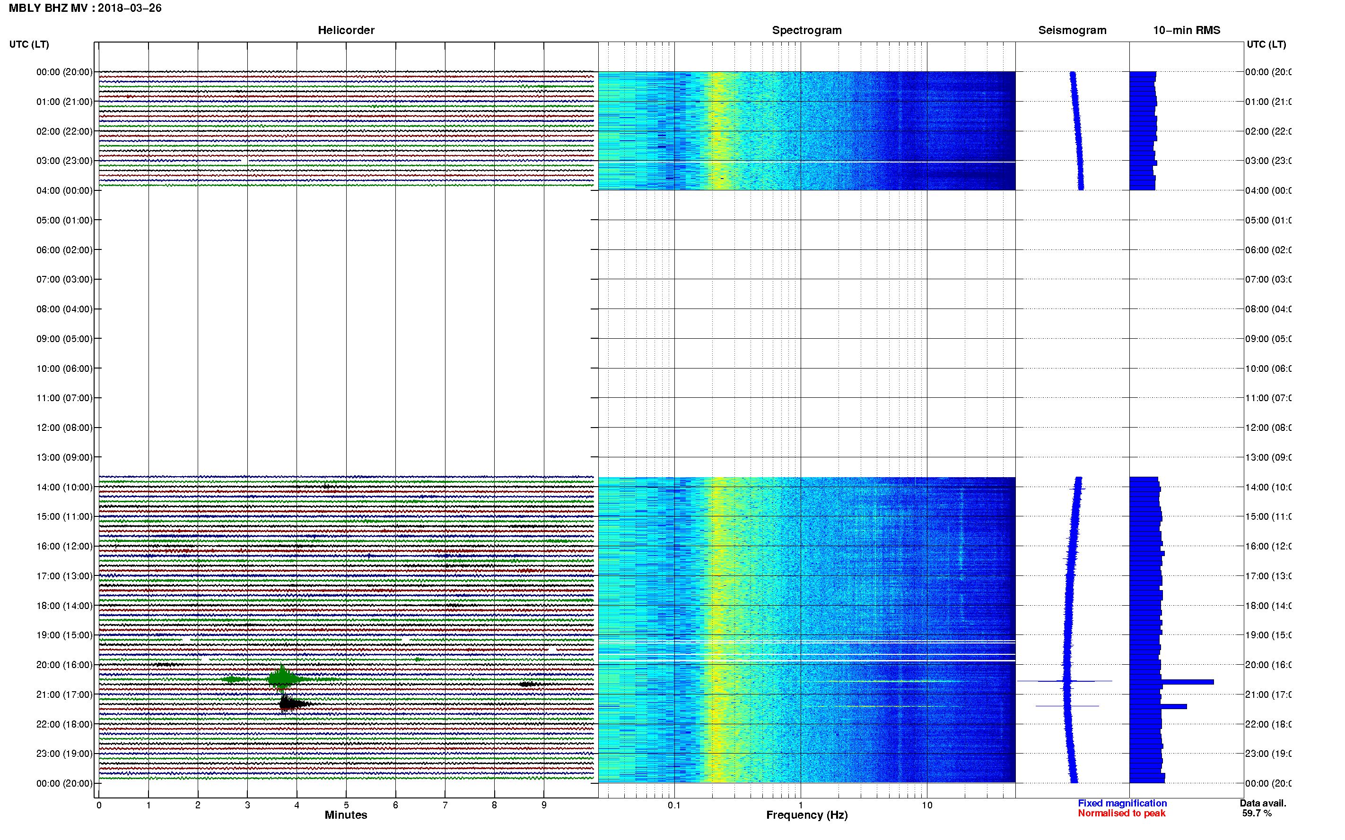Click the right-side '14:00 (10:0' time label
The height and width of the screenshot is (840, 1345).
[1268, 487]
